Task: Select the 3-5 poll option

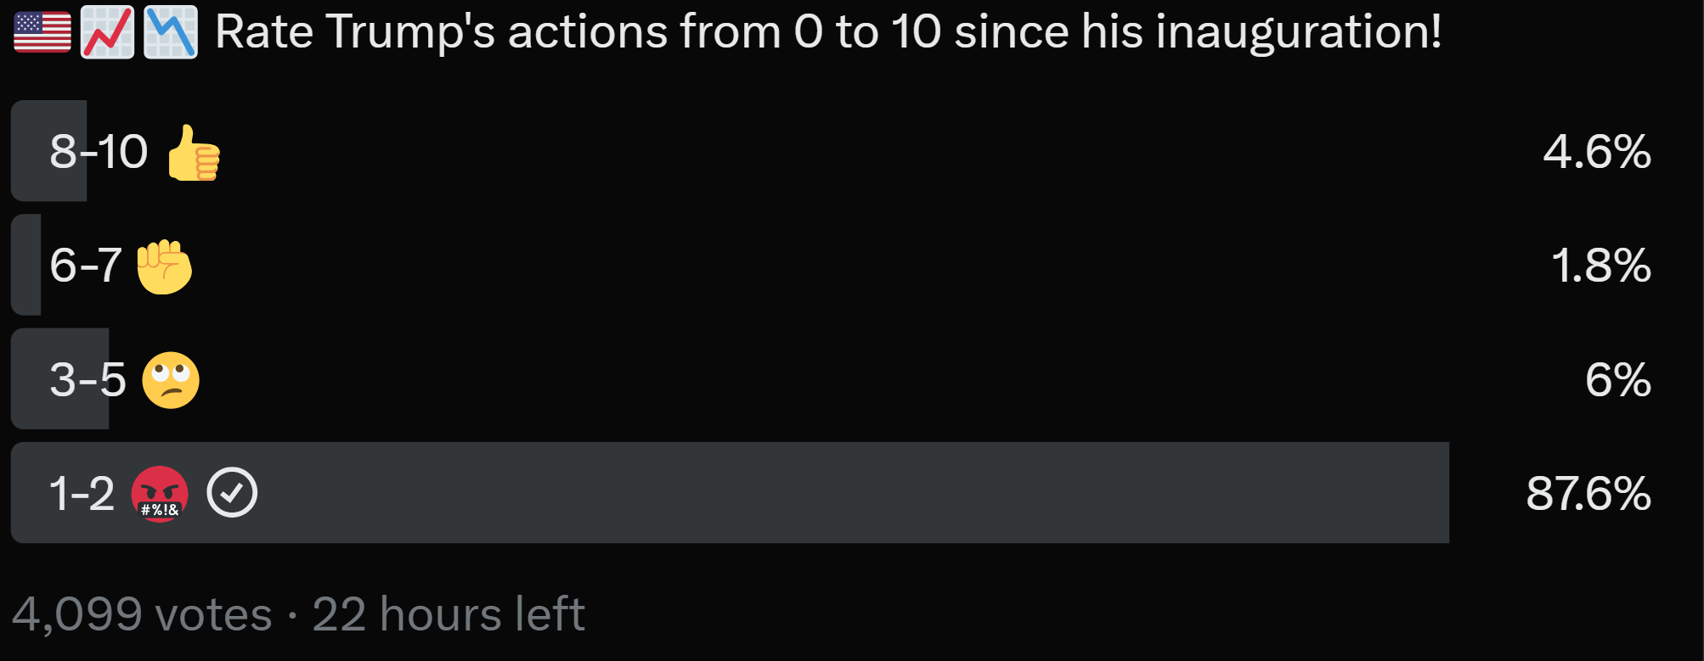Action: [832, 378]
